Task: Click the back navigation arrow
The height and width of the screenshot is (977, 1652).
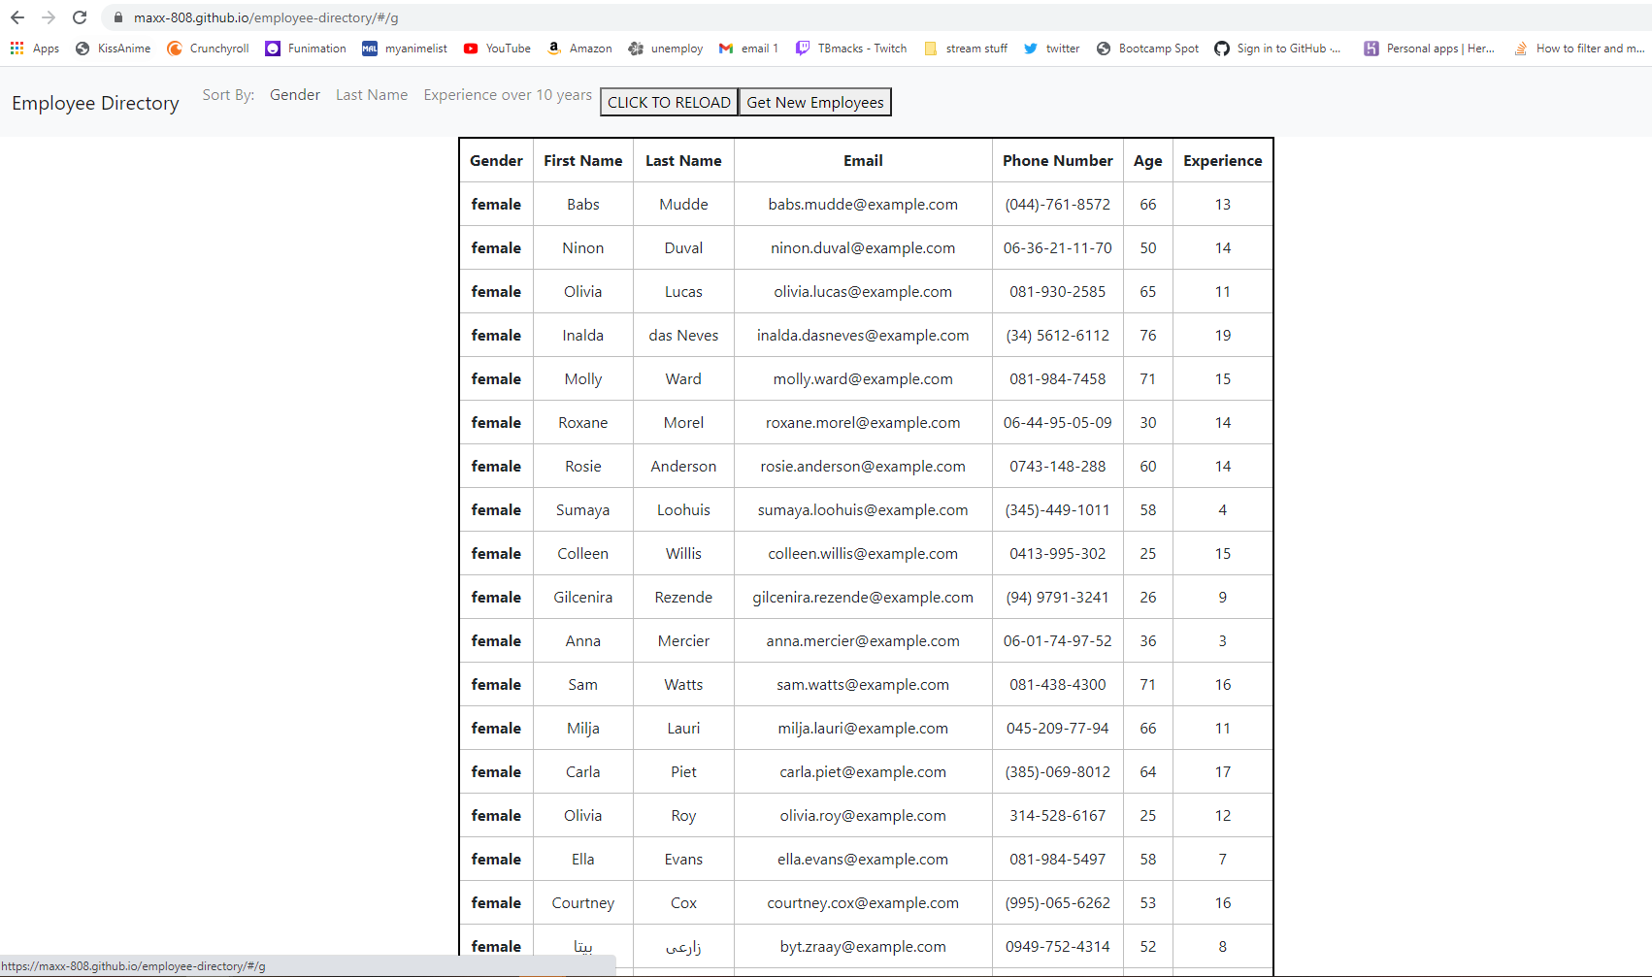Action: (17, 16)
